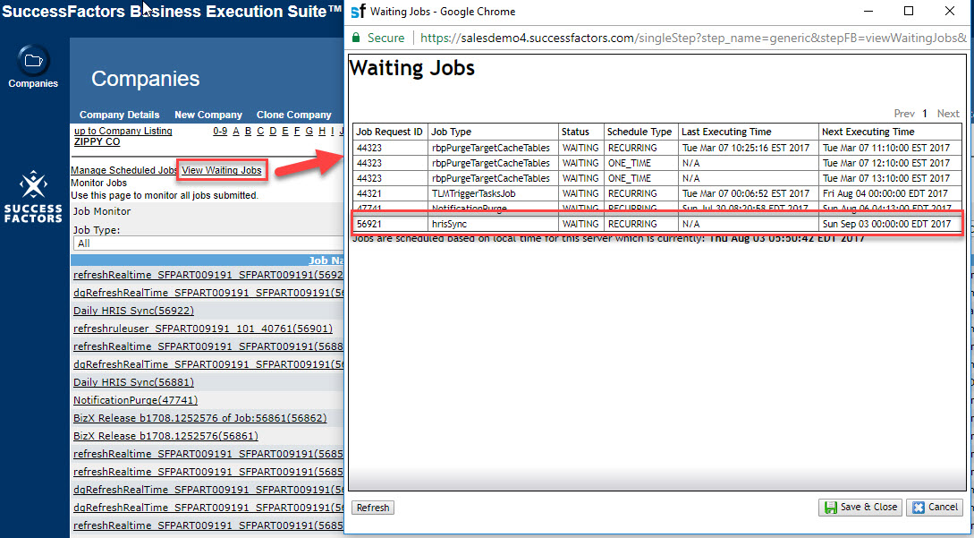The width and height of the screenshot is (974, 538).
Task: Filter companies by the 0-9 index link
Action: (x=220, y=131)
